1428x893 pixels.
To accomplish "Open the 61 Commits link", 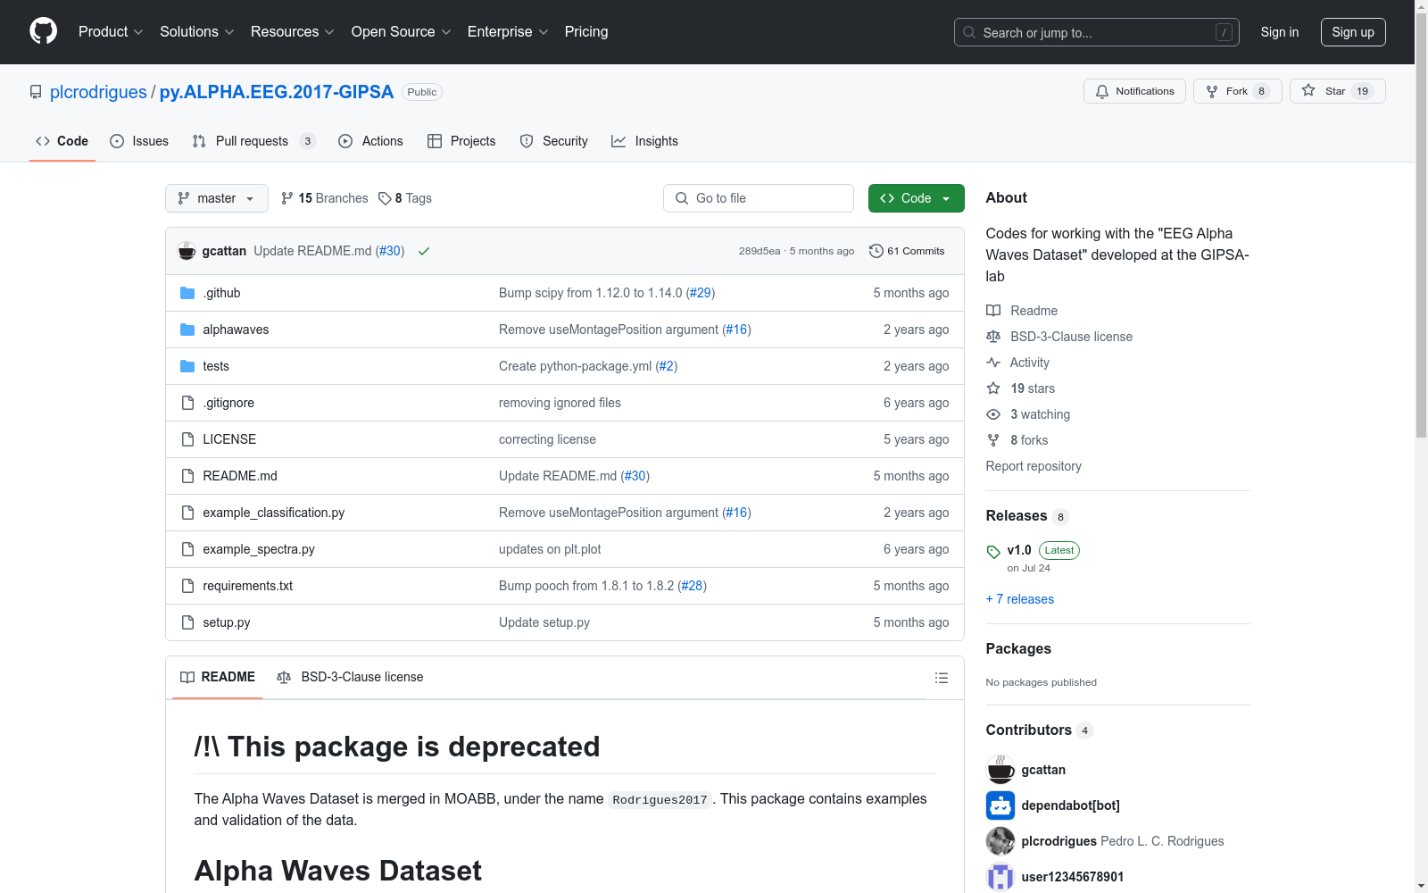I will 907,251.
